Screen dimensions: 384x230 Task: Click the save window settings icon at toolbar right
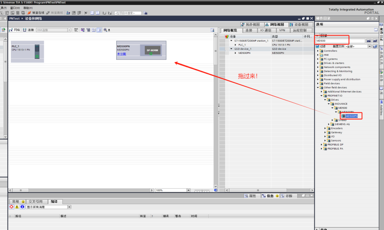212,30
